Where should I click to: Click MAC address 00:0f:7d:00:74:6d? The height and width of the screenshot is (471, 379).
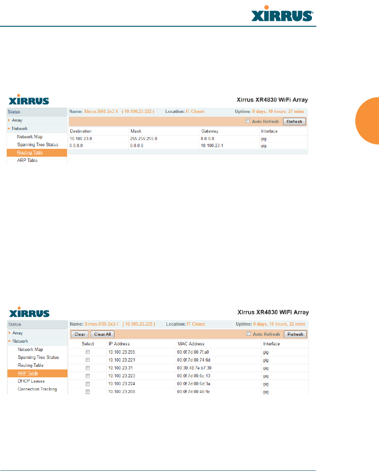[x=194, y=360]
